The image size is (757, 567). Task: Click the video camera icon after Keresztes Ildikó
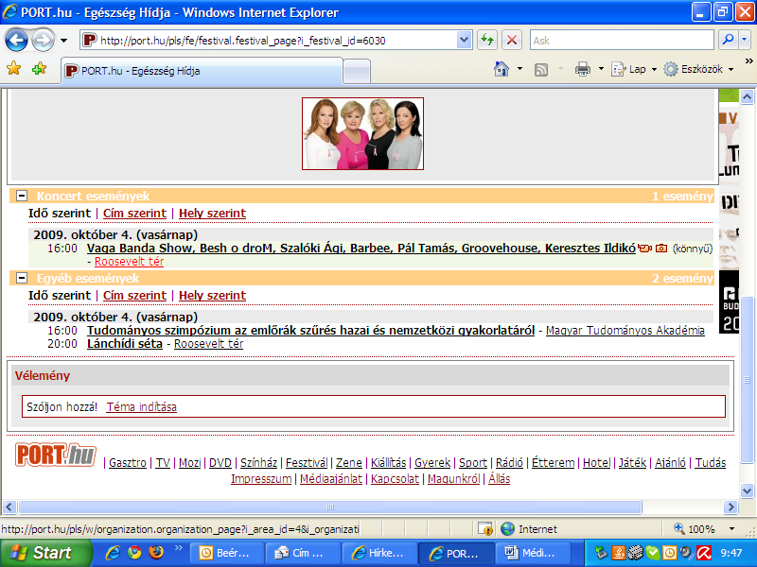tap(644, 249)
